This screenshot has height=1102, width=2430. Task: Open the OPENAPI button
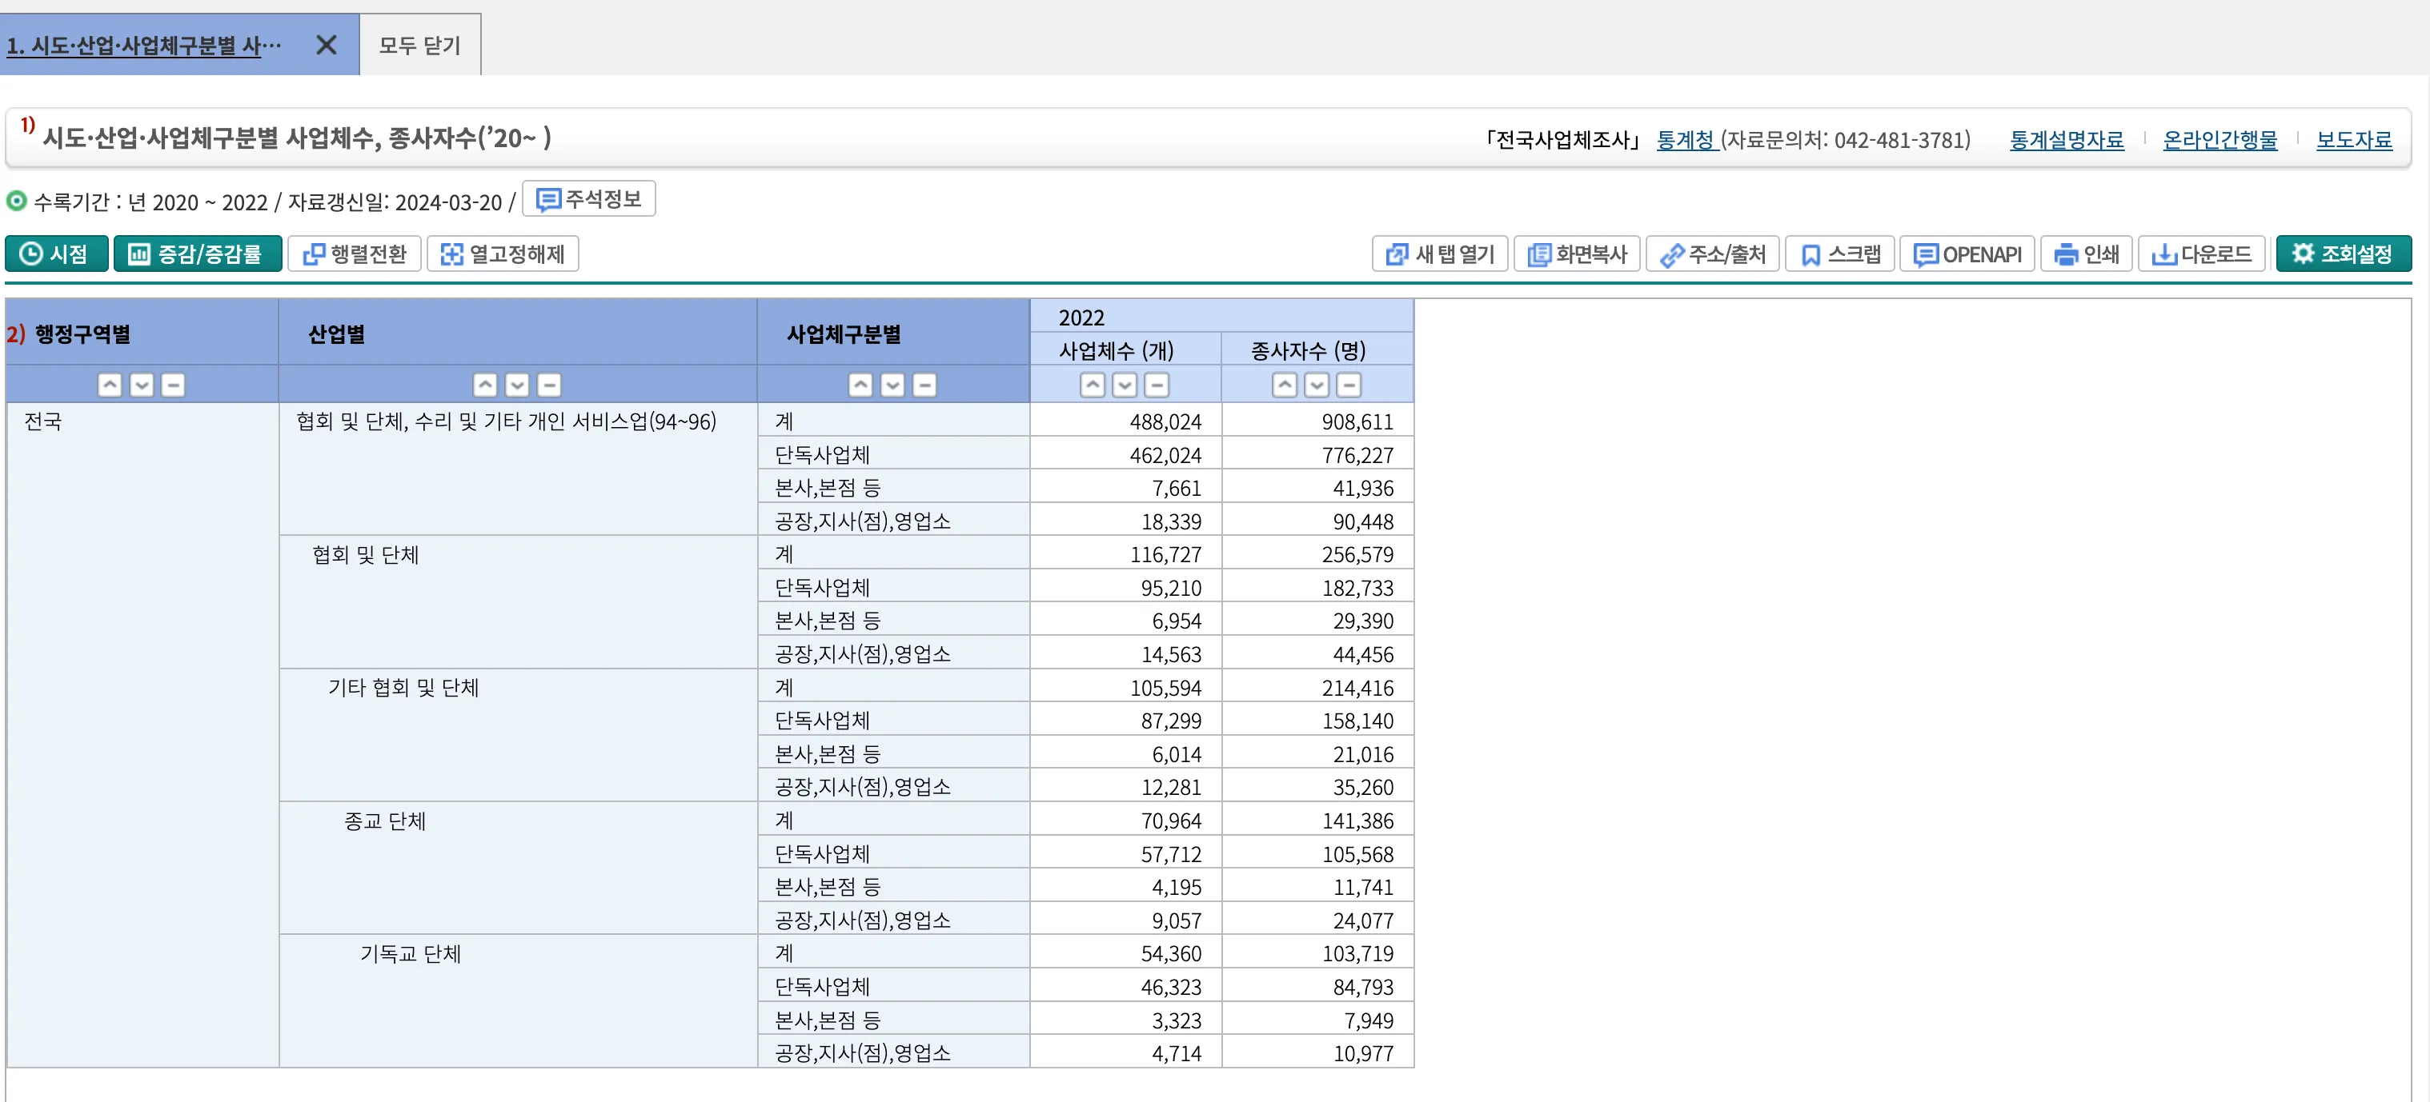click(x=1967, y=254)
